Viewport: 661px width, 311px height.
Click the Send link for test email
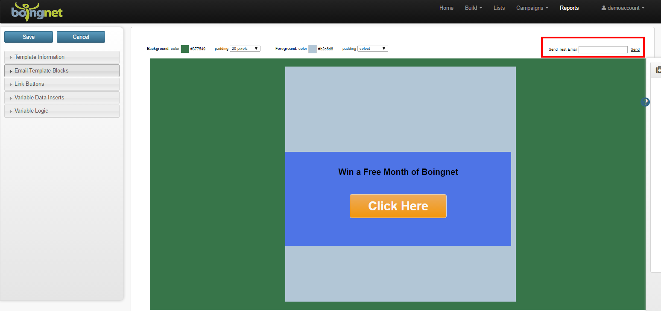click(x=635, y=49)
